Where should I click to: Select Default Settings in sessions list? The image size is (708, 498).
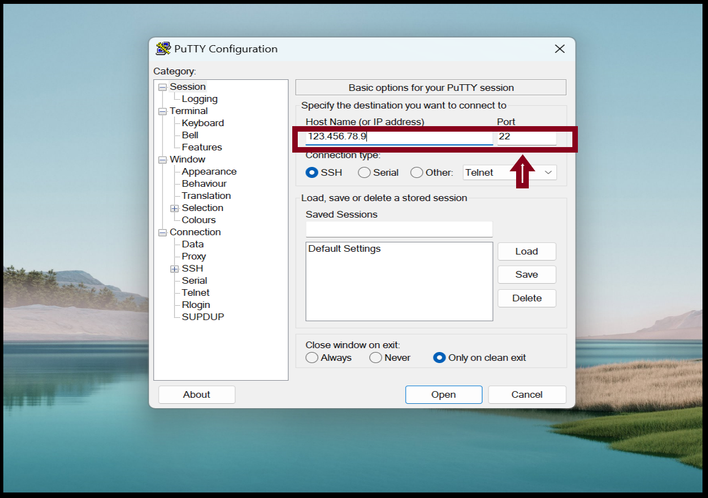pyautogui.click(x=345, y=248)
